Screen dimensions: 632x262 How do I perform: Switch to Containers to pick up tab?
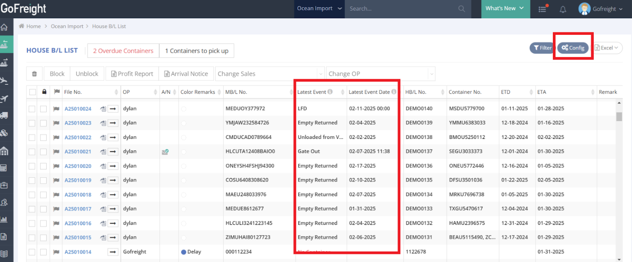click(197, 51)
